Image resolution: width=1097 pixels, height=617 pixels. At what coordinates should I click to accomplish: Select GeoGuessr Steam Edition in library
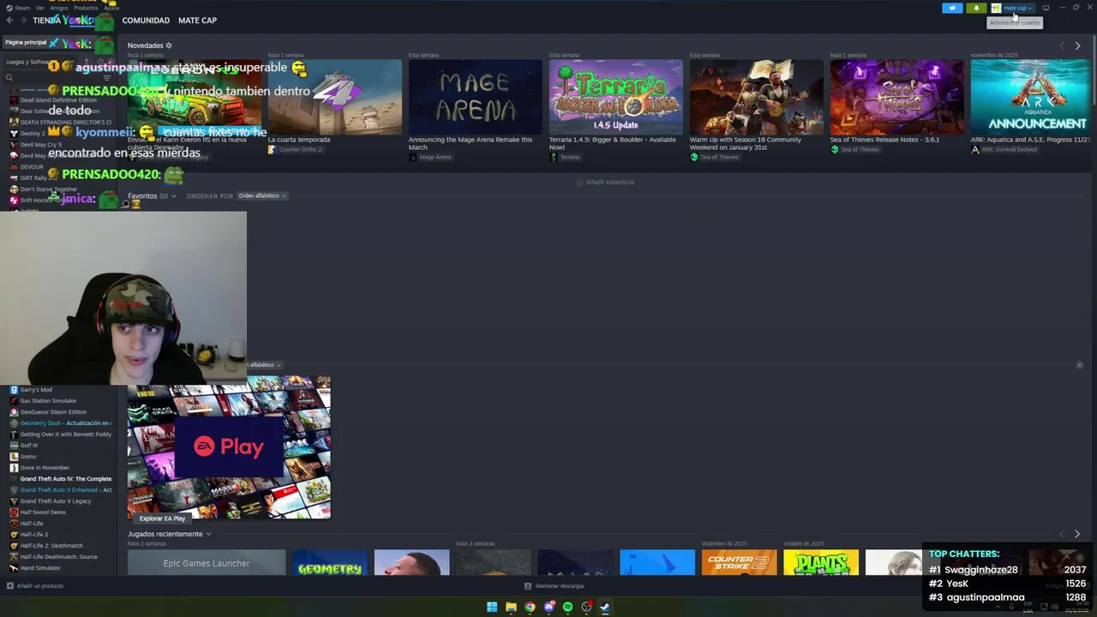coord(60,412)
